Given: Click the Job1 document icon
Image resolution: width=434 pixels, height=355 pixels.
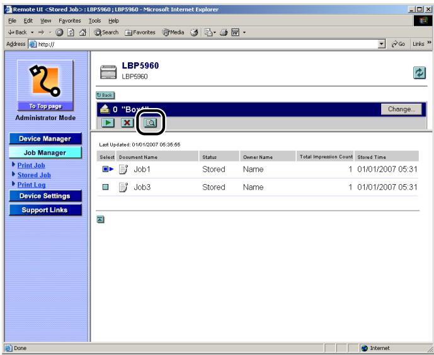Looking at the screenshot, I should [x=123, y=169].
